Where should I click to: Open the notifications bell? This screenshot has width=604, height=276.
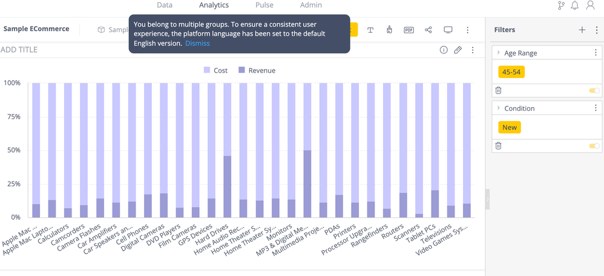coord(574,5)
